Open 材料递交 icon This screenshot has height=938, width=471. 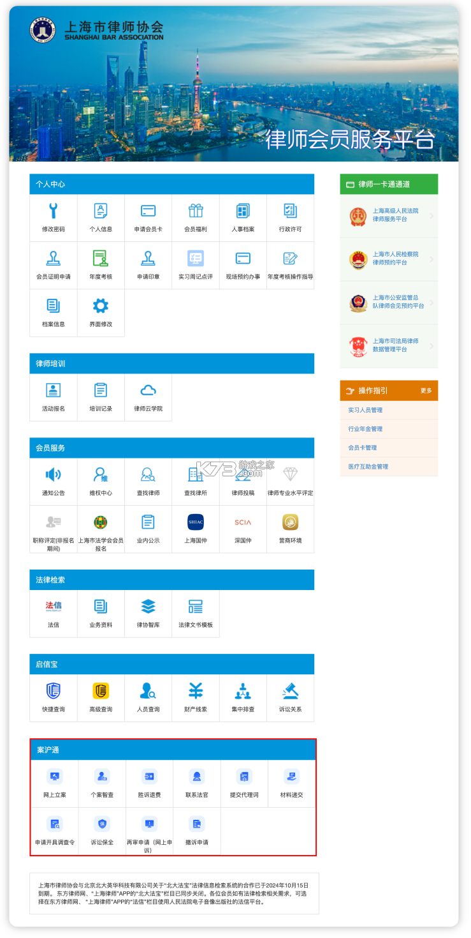point(291,776)
